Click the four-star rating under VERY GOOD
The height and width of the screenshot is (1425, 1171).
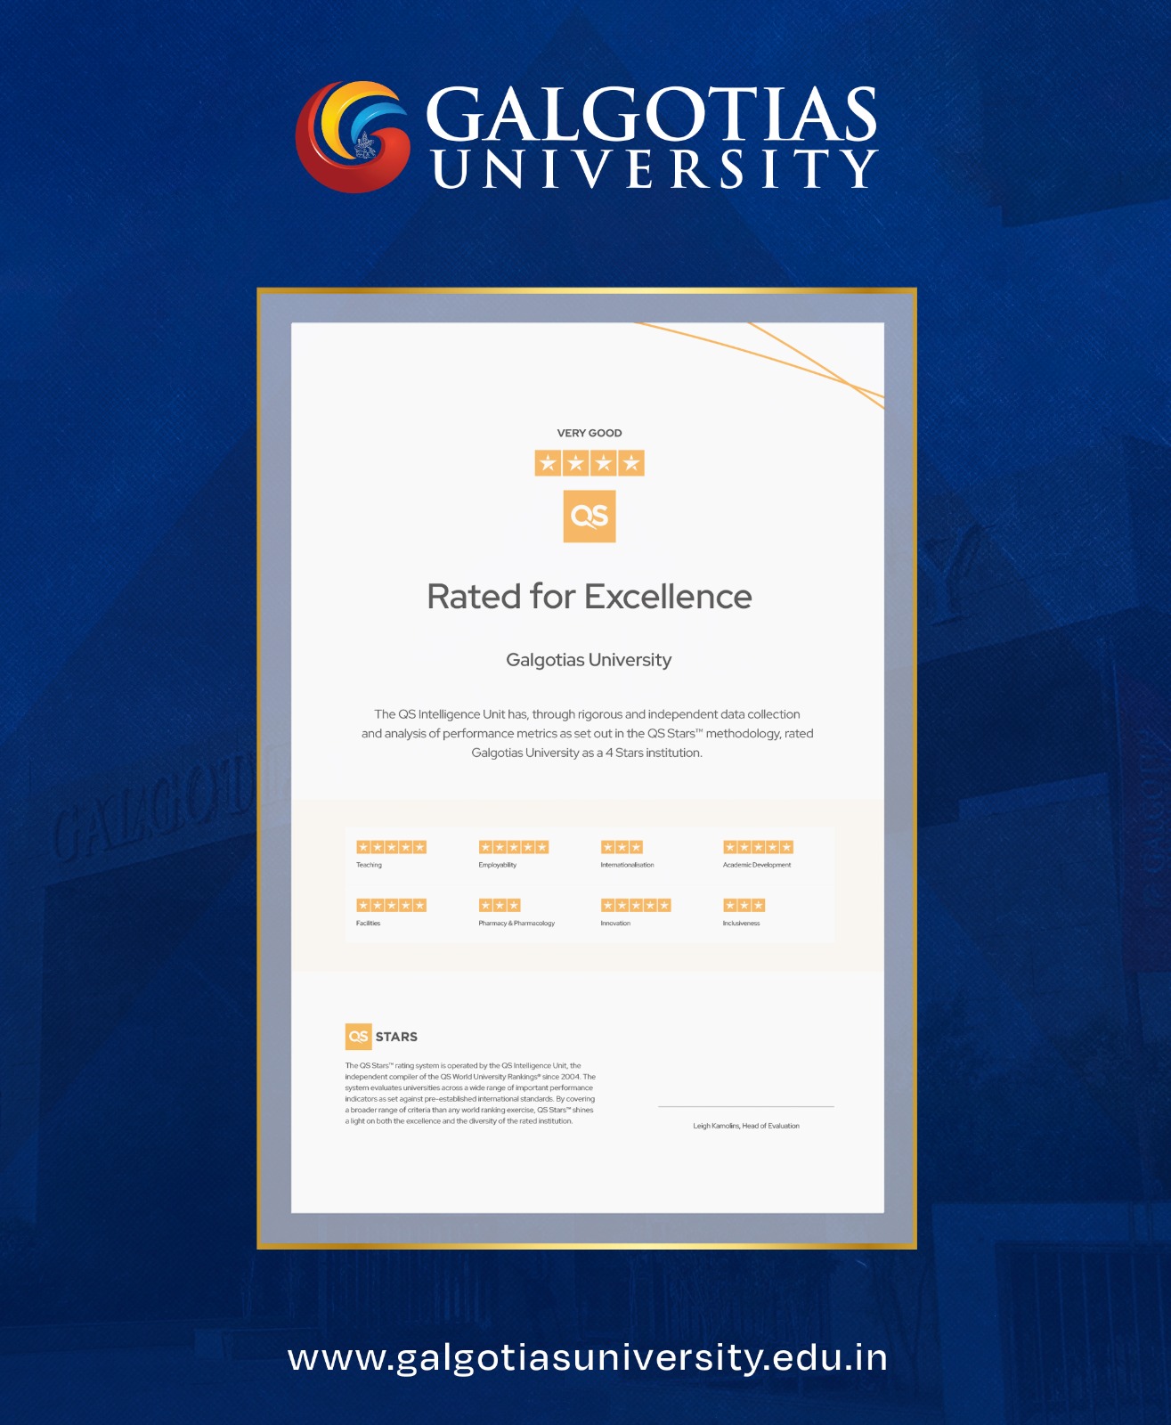590,463
